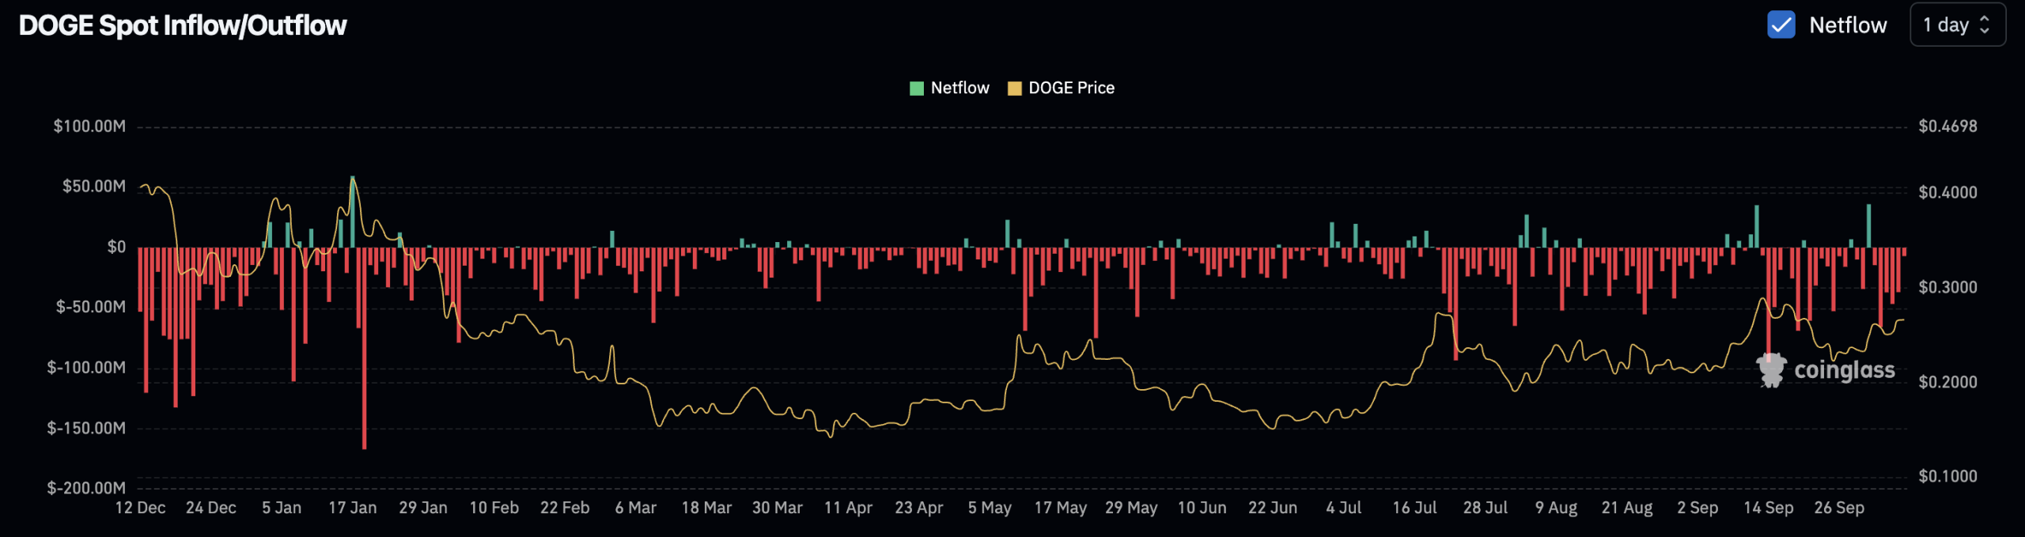2025x537 pixels.
Task: Click the coinglass watermark text
Action: click(1844, 370)
